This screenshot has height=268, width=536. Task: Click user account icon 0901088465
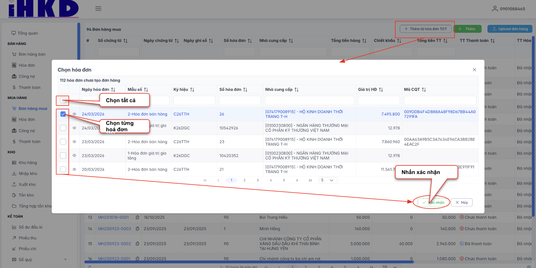pyautogui.click(x=495, y=9)
